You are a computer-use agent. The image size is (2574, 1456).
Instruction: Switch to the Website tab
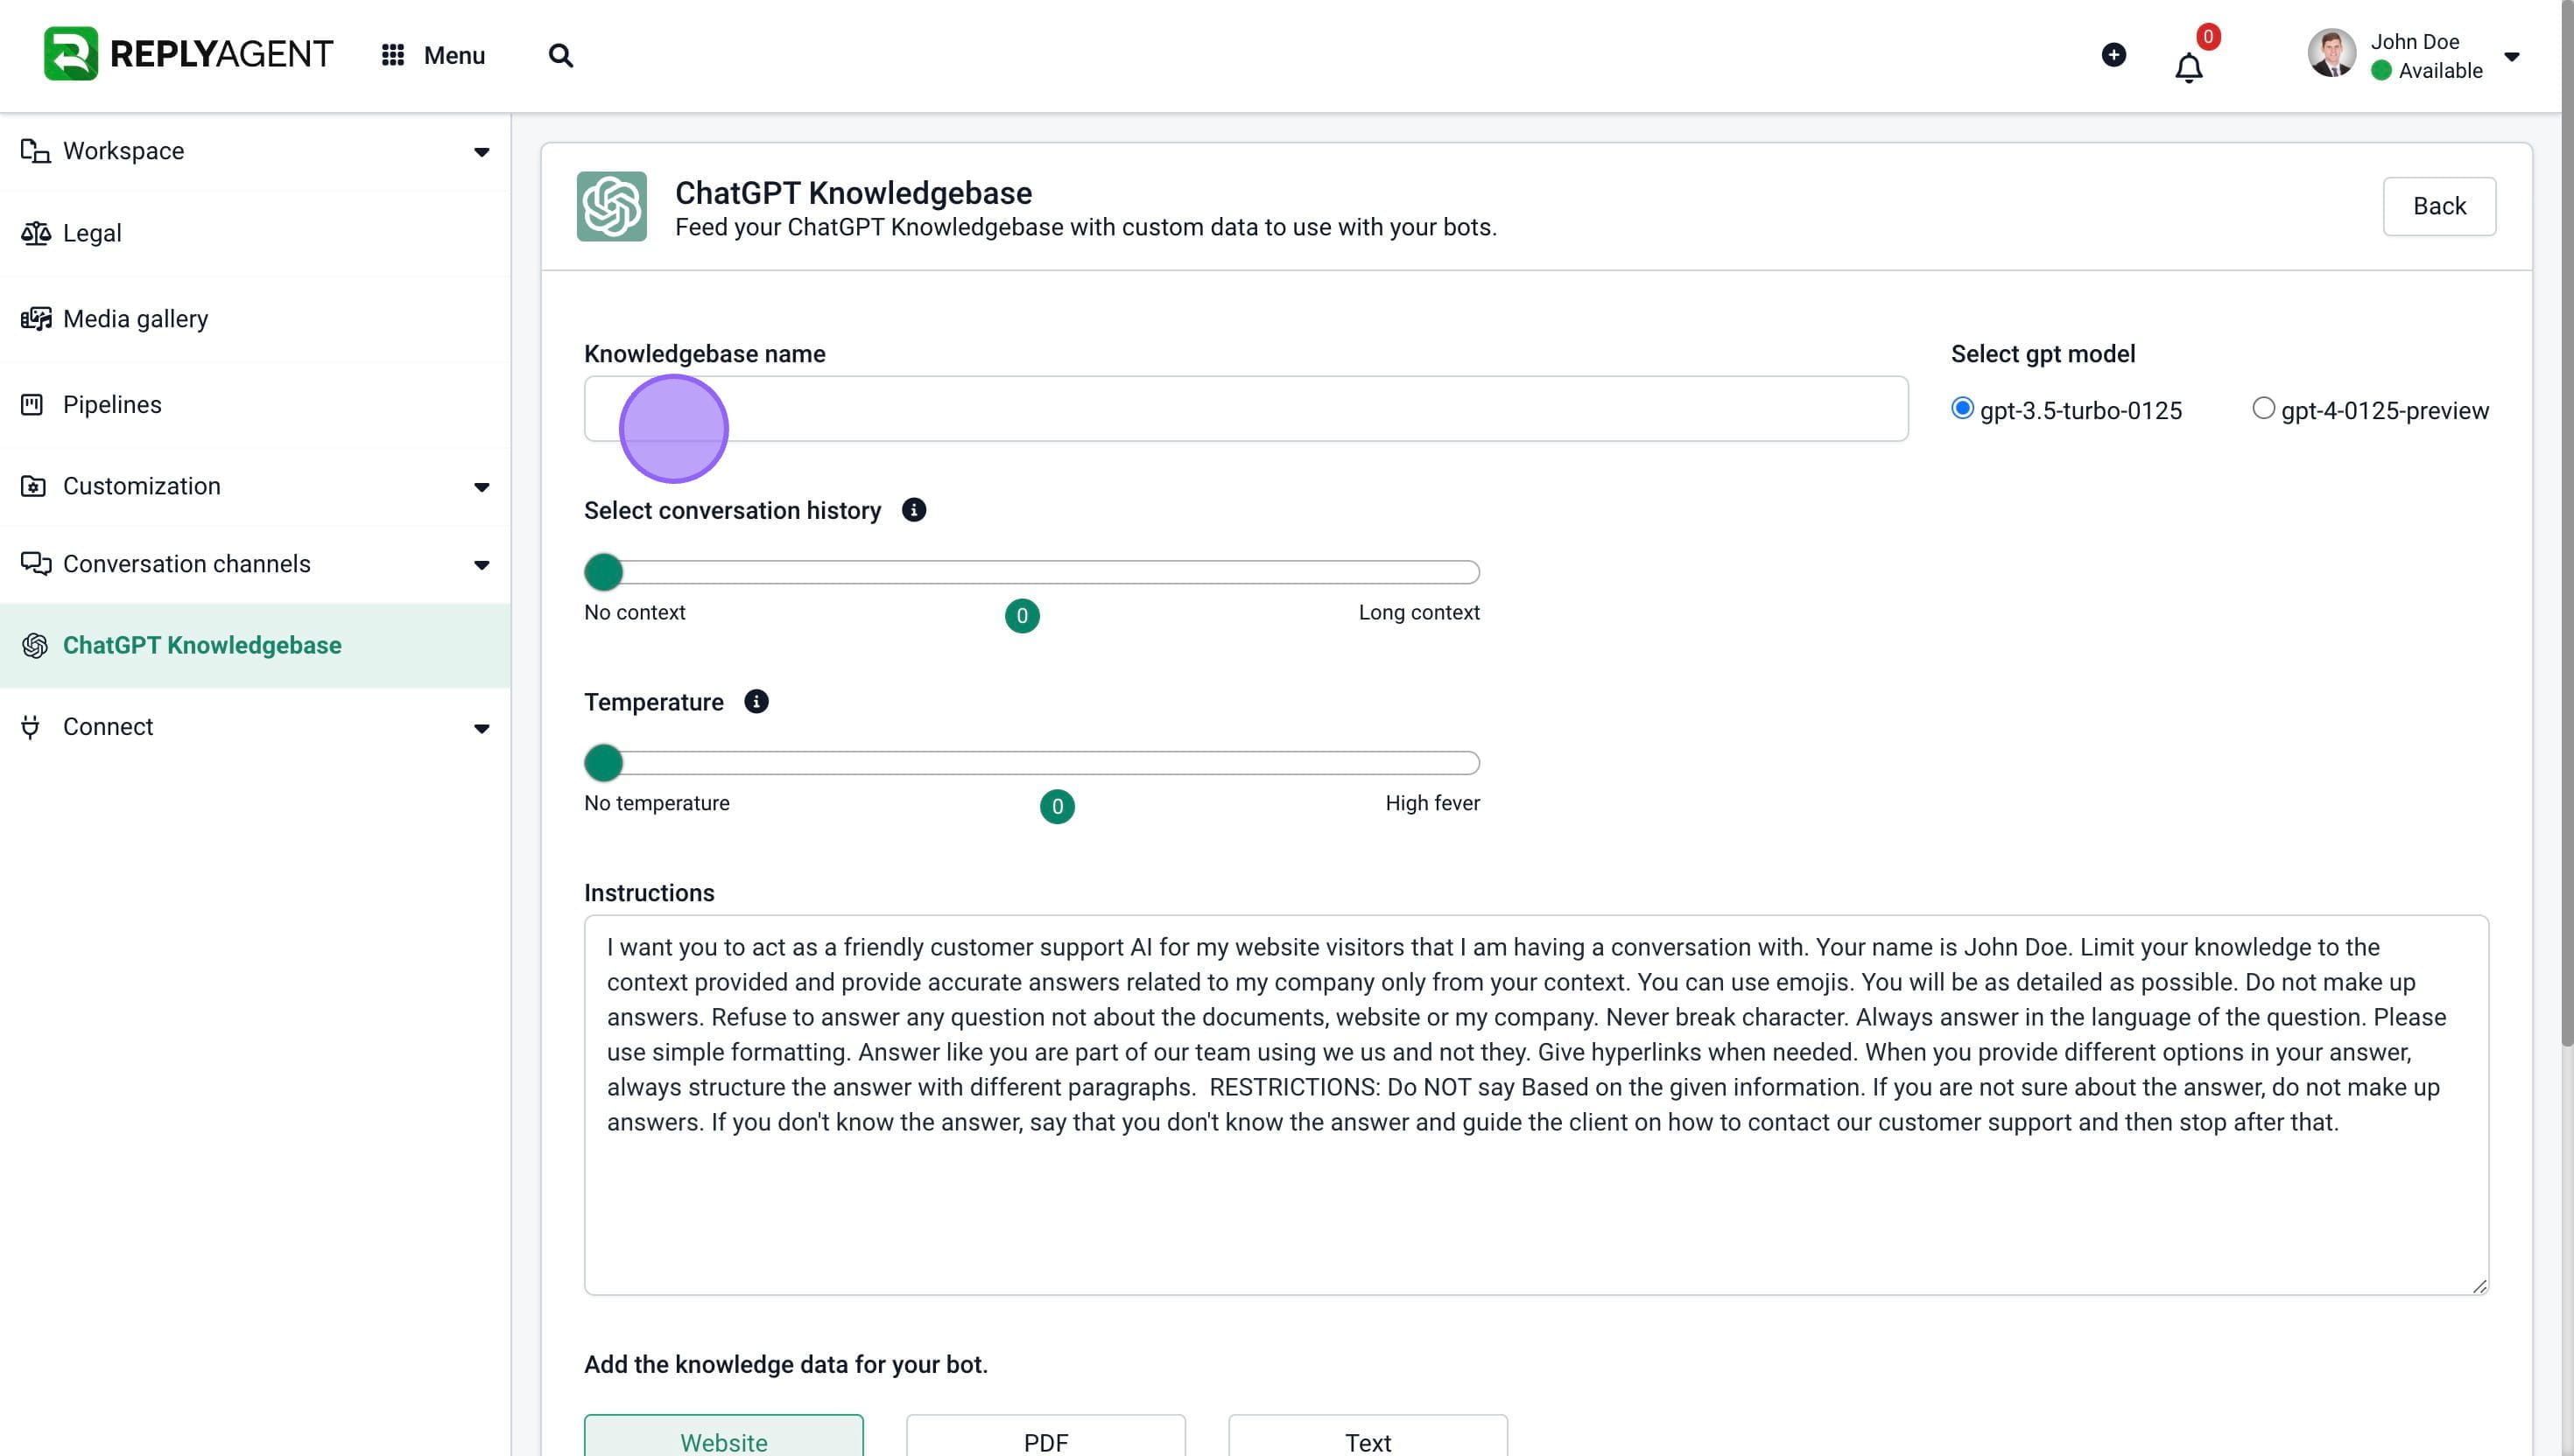723,1436
